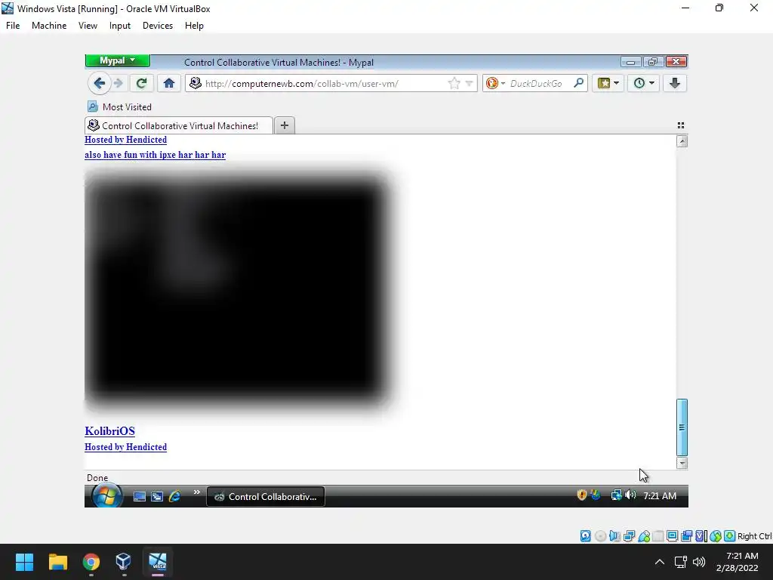The image size is (773, 580).
Task: Follow the top Hosted by Hendicted link
Action: click(126, 140)
